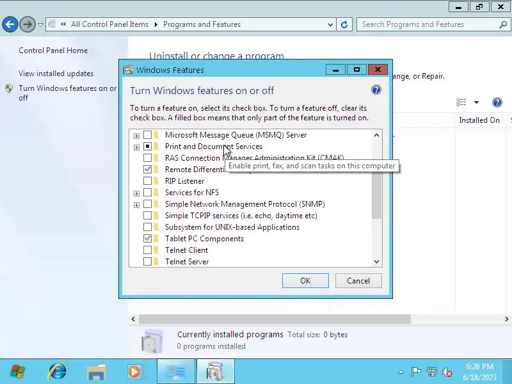Open Action Center flag icon in tray
The width and height of the screenshot is (512, 384).
416,372
